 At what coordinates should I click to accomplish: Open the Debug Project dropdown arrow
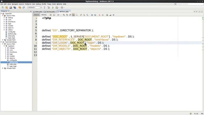(x=59, y=8)
